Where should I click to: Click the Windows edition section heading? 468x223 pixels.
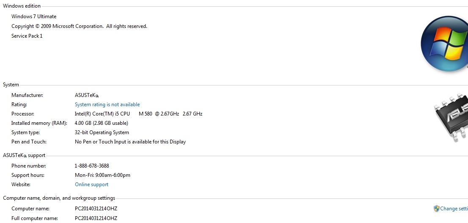[x=22, y=6]
